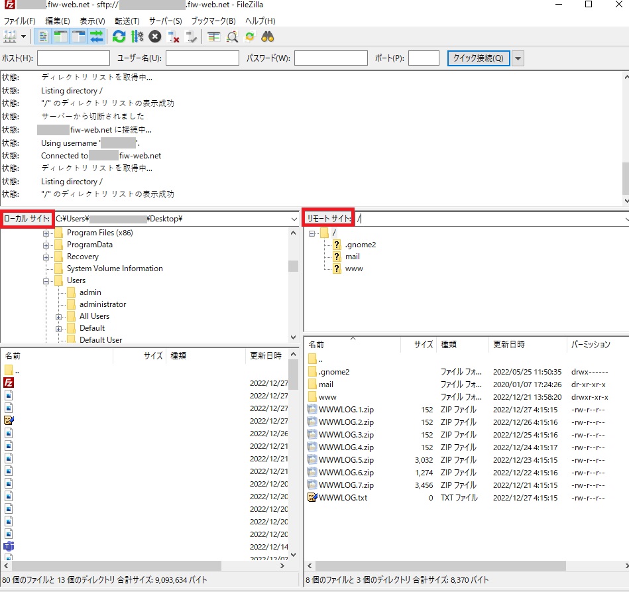Click the クイック接続(Q) button
The image size is (629, 592).
coord(478,58)
